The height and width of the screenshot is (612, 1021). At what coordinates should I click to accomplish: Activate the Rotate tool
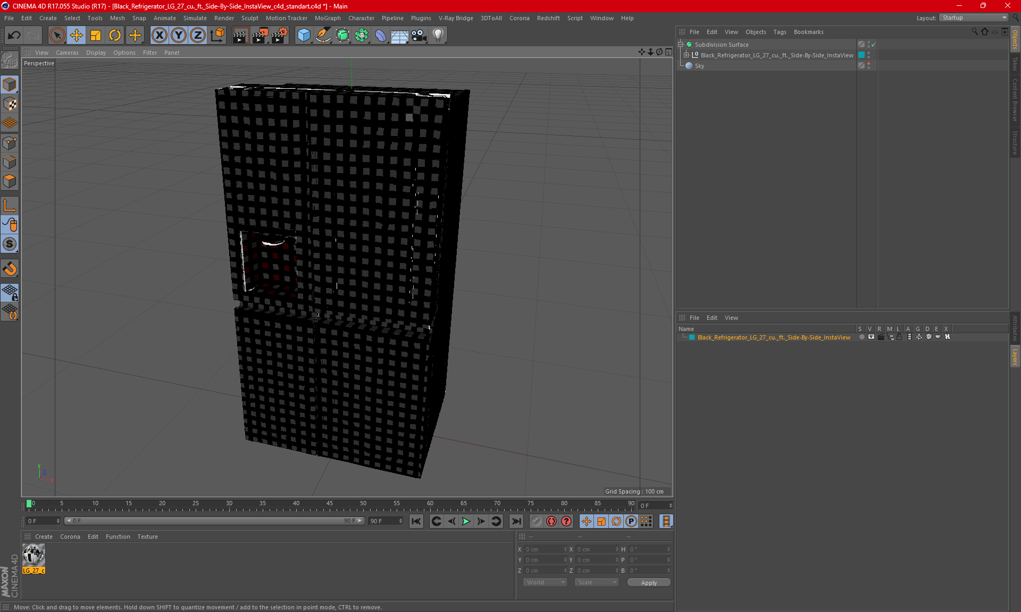[115, 35]
